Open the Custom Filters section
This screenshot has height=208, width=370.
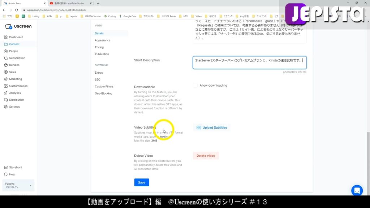[x=104, y=87]
